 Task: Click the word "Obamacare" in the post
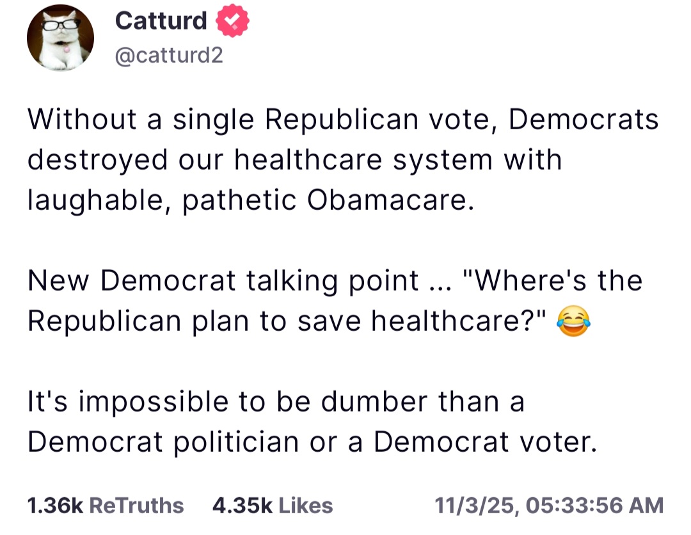pos(390,200)
